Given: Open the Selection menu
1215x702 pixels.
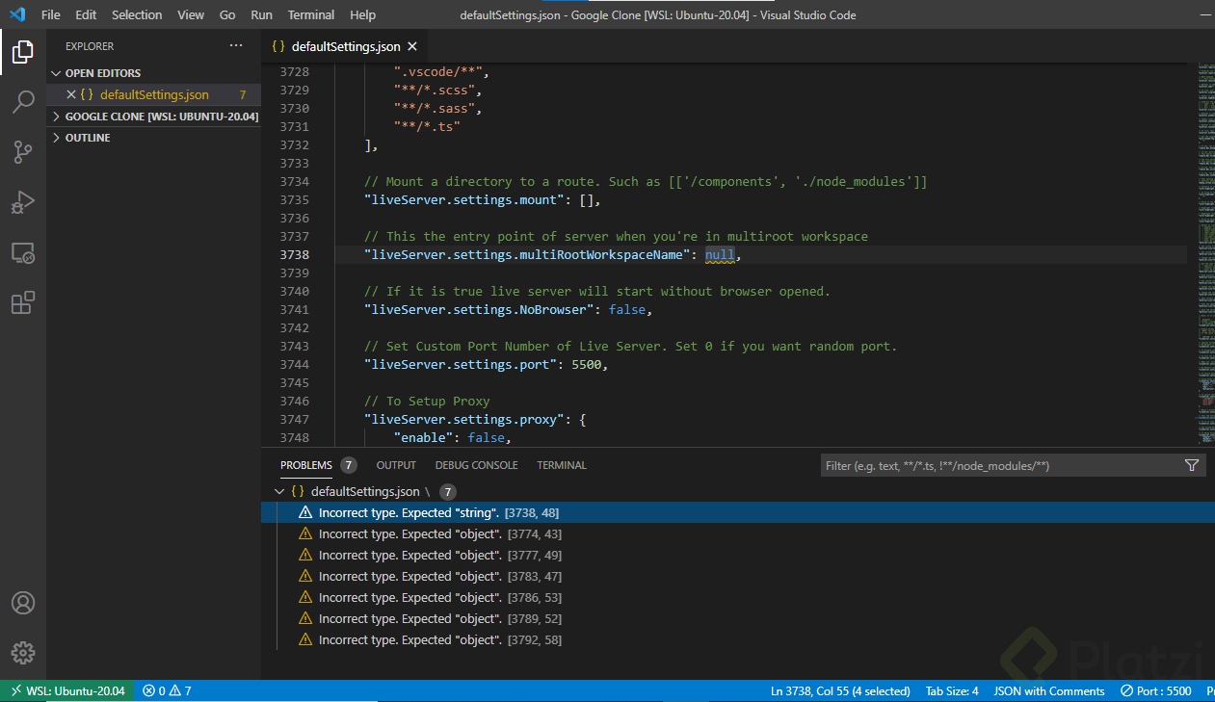Looking at the screenshot, I should pyautogui.click(x=137, y=14).
